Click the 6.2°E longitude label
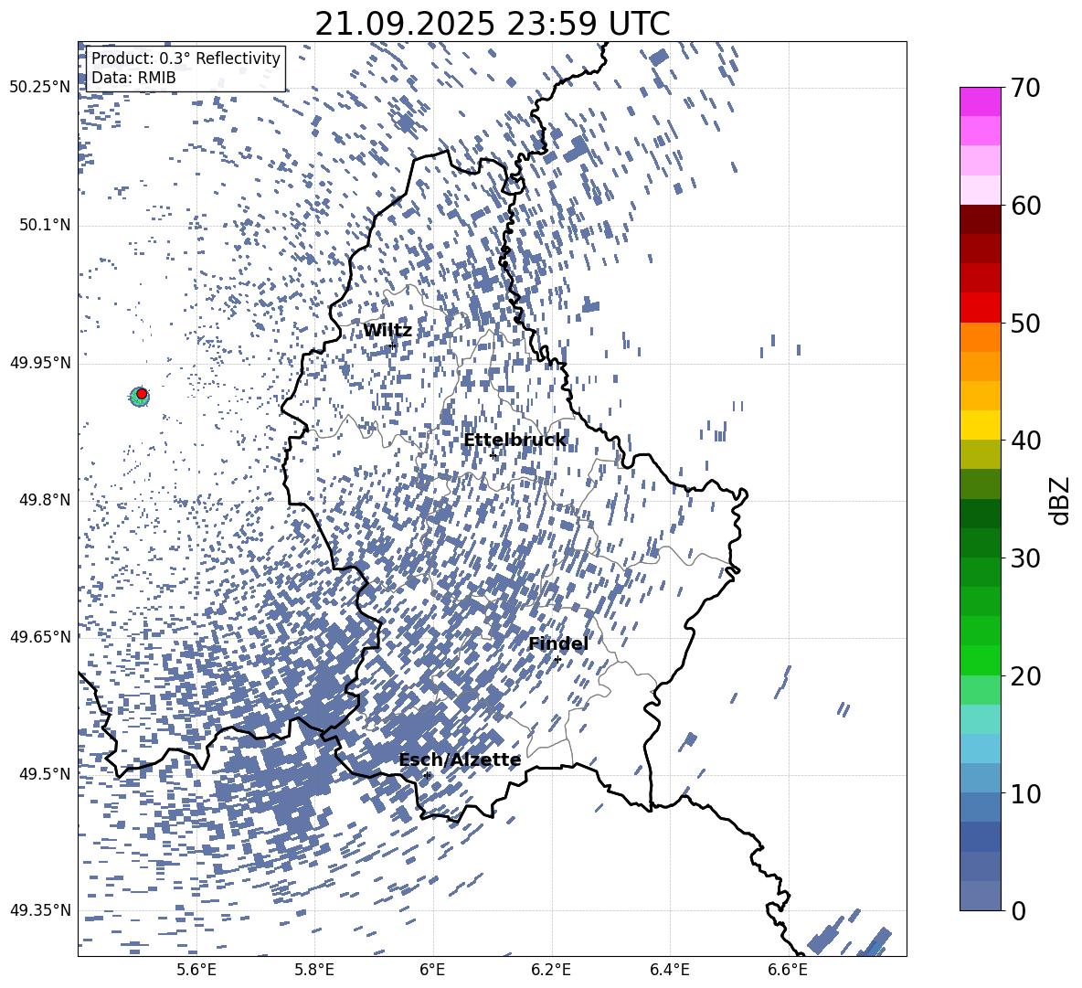 click(551, 970)
